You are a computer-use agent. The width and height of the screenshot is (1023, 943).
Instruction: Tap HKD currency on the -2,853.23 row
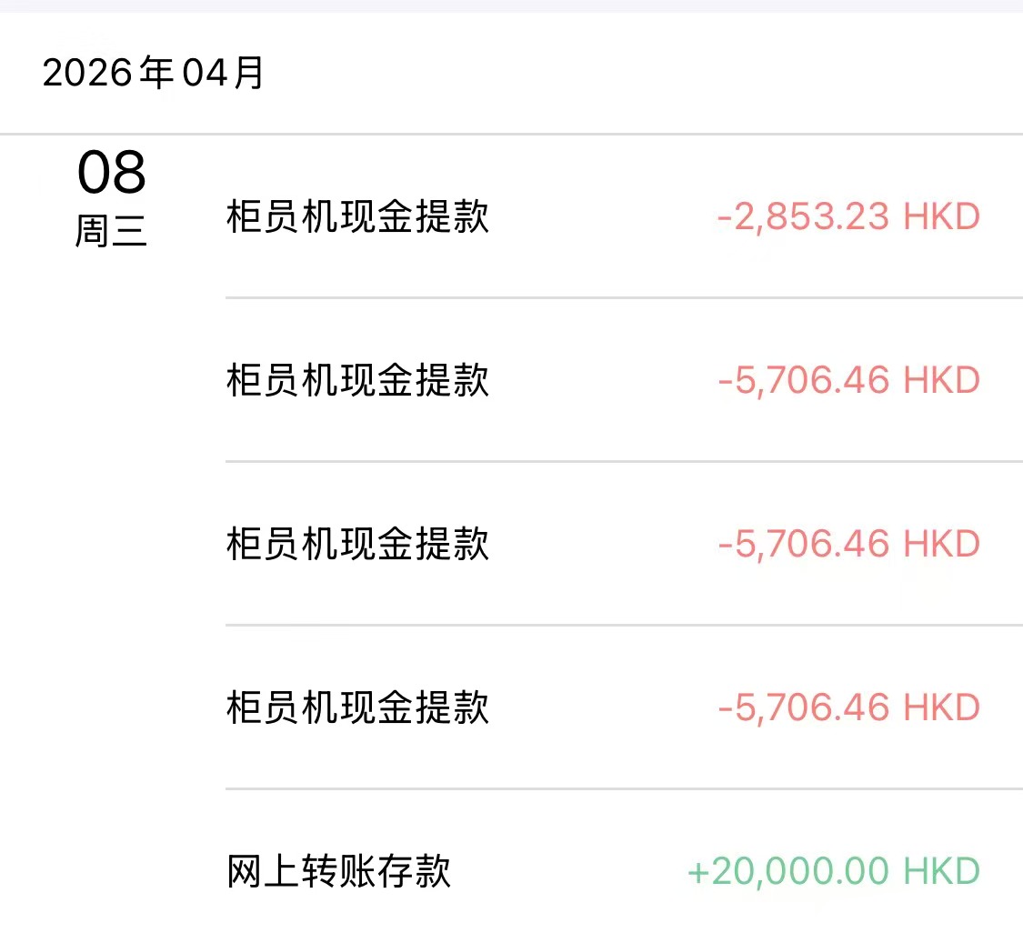941,217
